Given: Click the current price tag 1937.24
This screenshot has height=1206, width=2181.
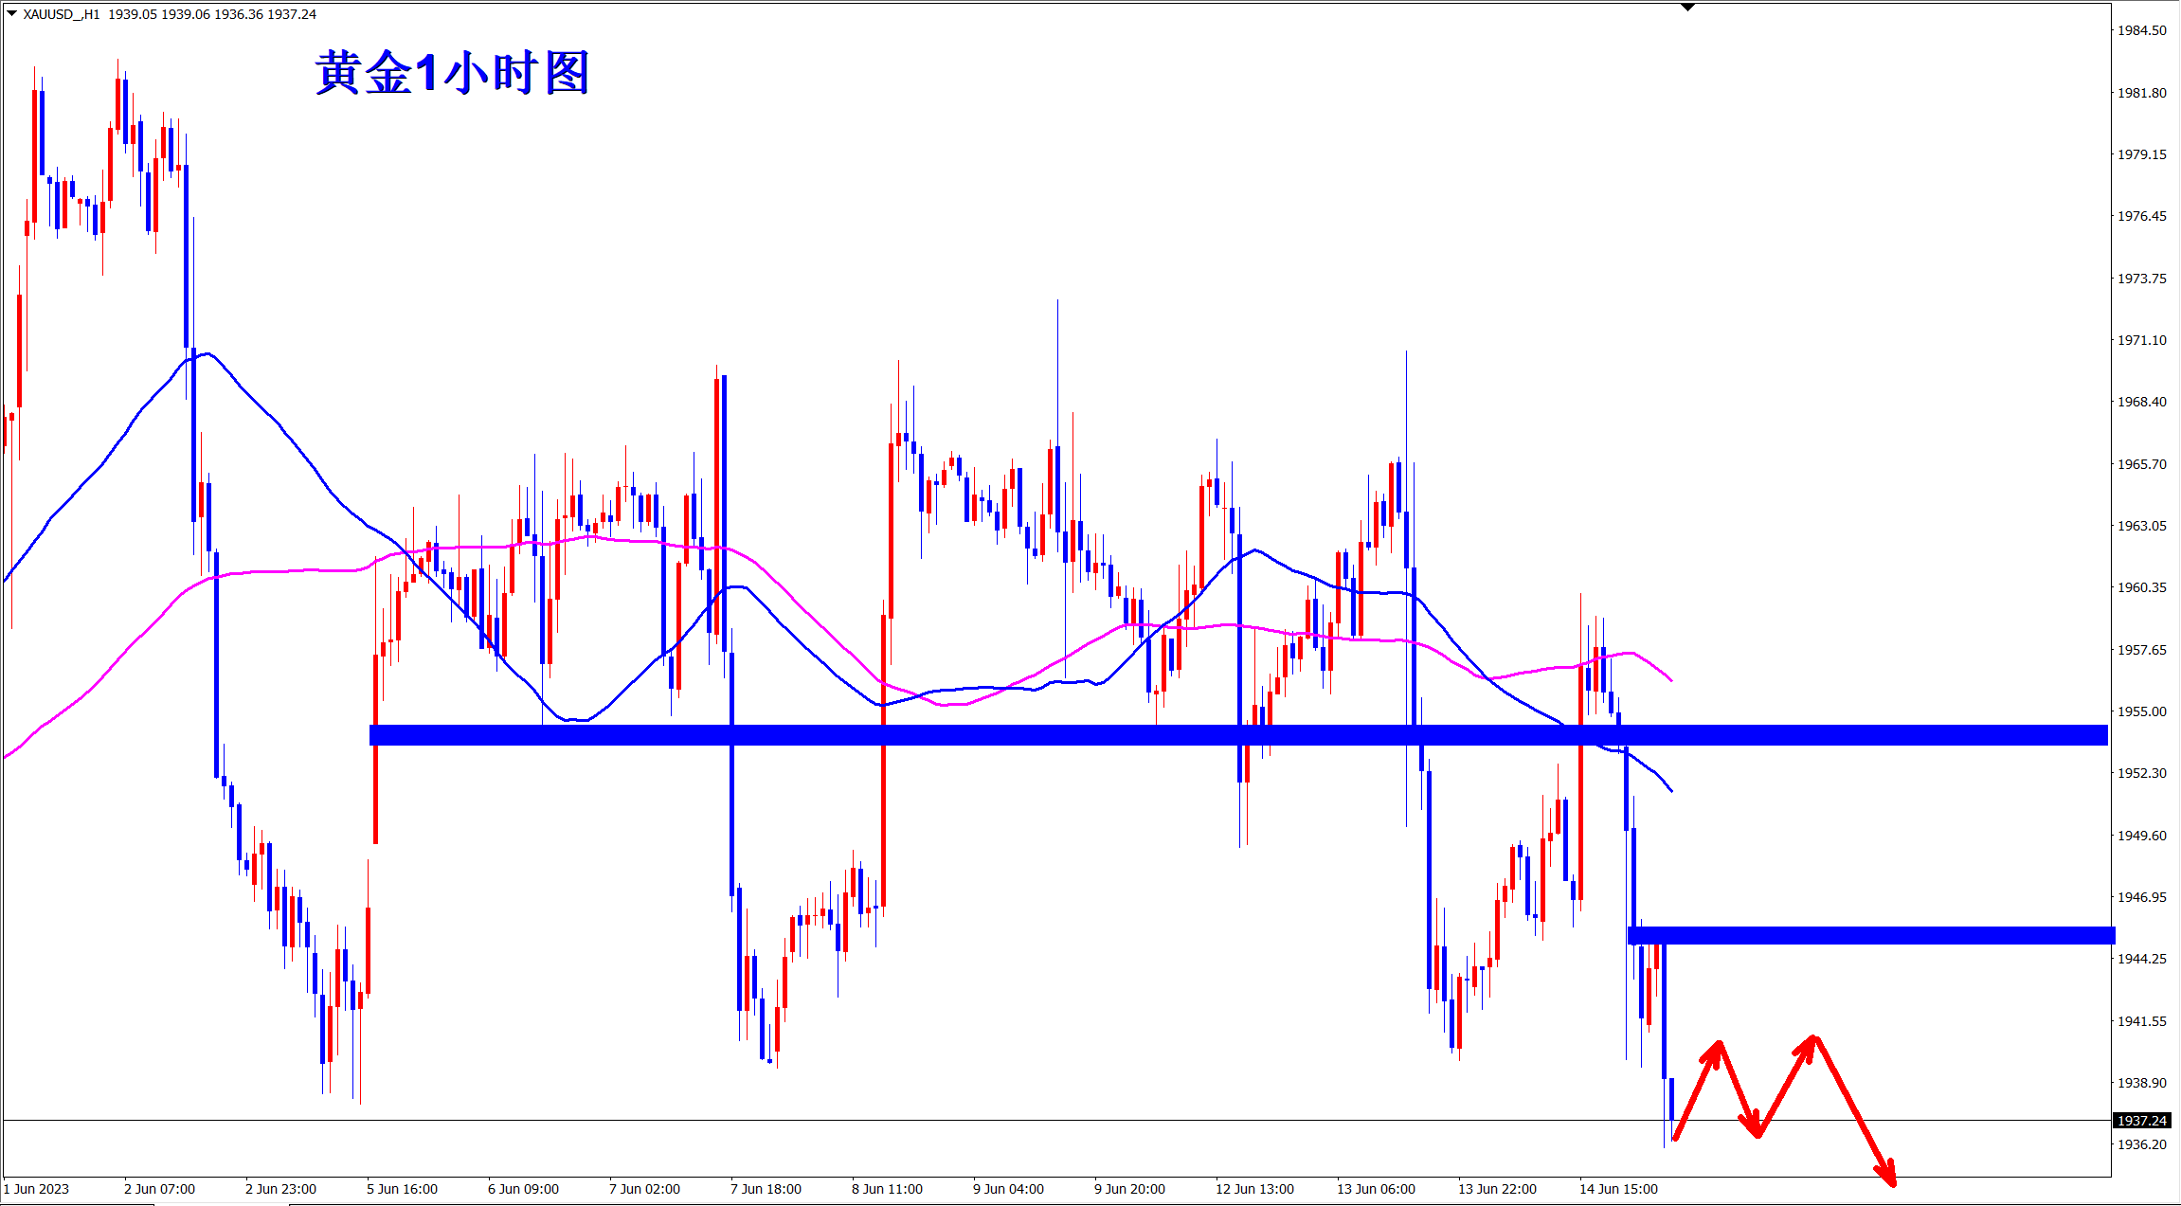Looking at the screenshot, I should tap(2142, 1121).
